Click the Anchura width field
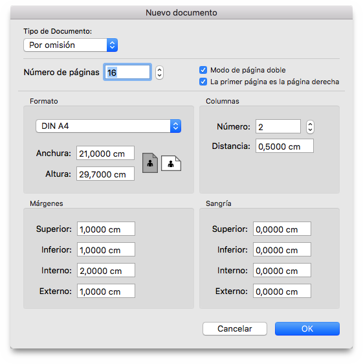Image resolution: width=363 pixels, height=364 pixels. 105,153
